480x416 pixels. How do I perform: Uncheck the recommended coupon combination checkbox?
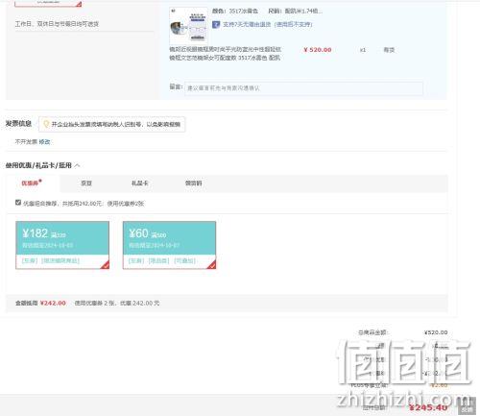(18, 203)
